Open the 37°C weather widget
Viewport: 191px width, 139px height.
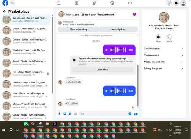tap(157, 130)
